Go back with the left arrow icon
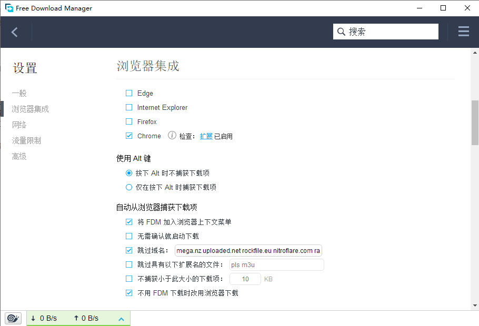Viewport: 479px width, 326px height. [14, 32]
